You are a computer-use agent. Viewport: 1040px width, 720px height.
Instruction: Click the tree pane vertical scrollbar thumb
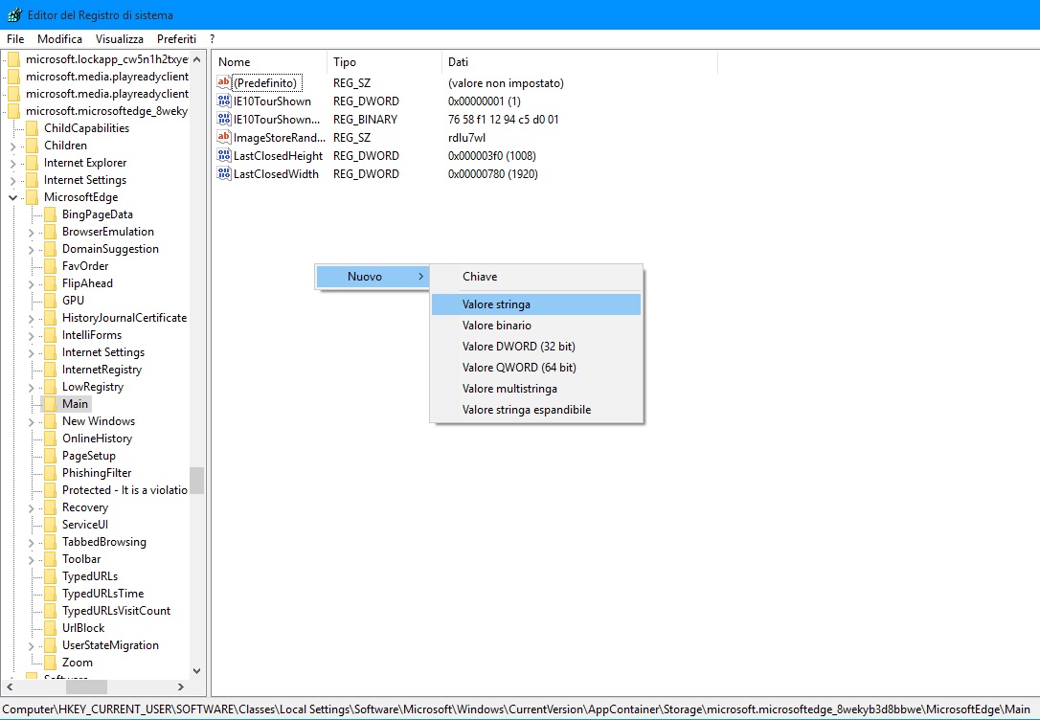196,481
